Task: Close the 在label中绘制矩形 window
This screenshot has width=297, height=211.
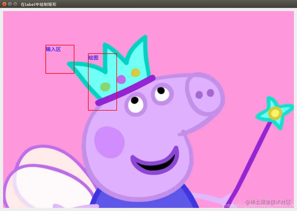Action: coord(4,4)
